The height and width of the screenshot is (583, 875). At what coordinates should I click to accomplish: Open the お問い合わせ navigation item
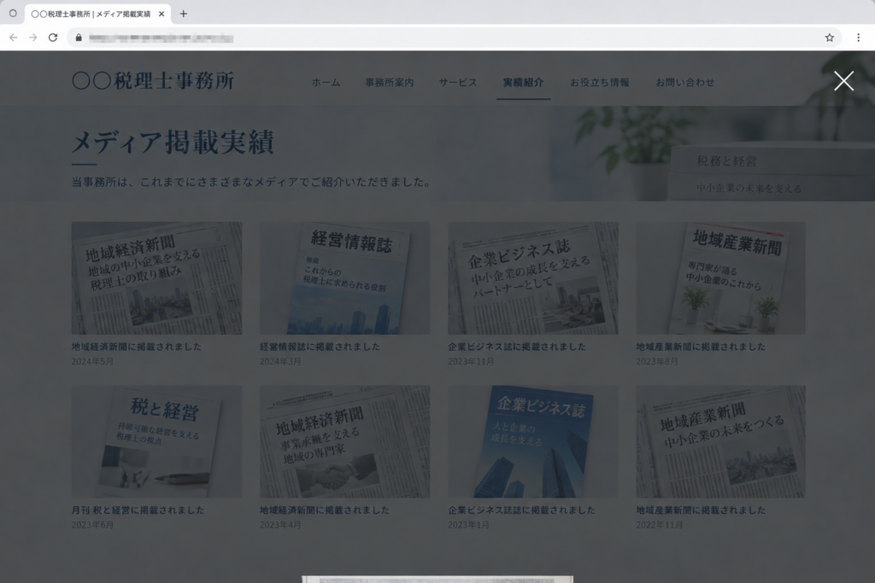[684, 83]
